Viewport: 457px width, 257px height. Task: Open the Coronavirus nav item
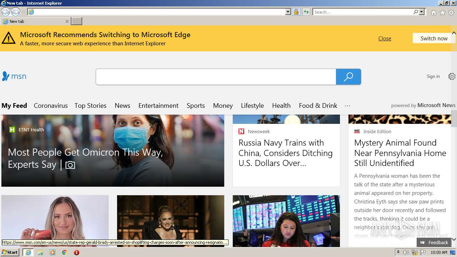(x=51, y=106)
